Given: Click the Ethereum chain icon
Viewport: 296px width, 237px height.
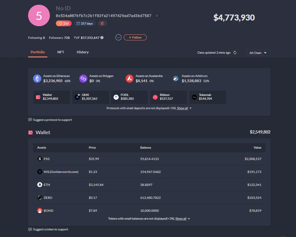Looking at the screenshot, I should pos(37,79).
